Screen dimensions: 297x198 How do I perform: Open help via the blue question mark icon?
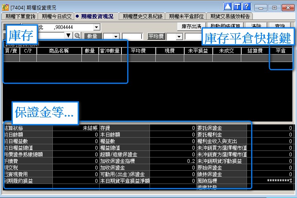[x=247, y=7]
